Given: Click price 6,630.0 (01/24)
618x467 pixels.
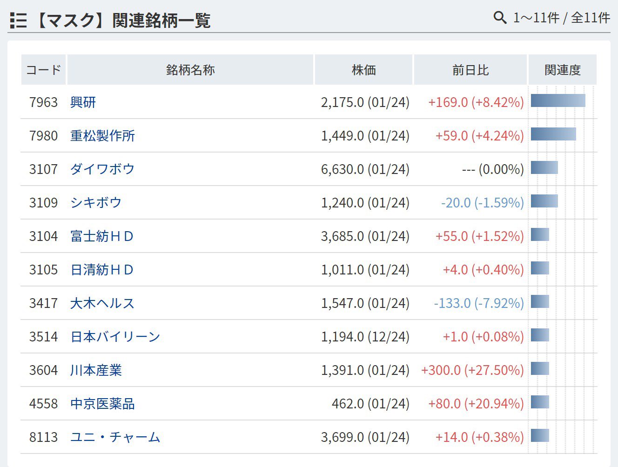Looking at the screenshot, I should pyautogui.click(x=365, y=169).
